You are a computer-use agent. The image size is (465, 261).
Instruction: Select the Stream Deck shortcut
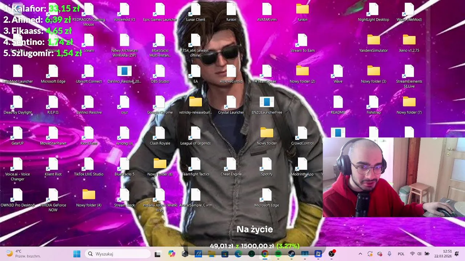124,198
